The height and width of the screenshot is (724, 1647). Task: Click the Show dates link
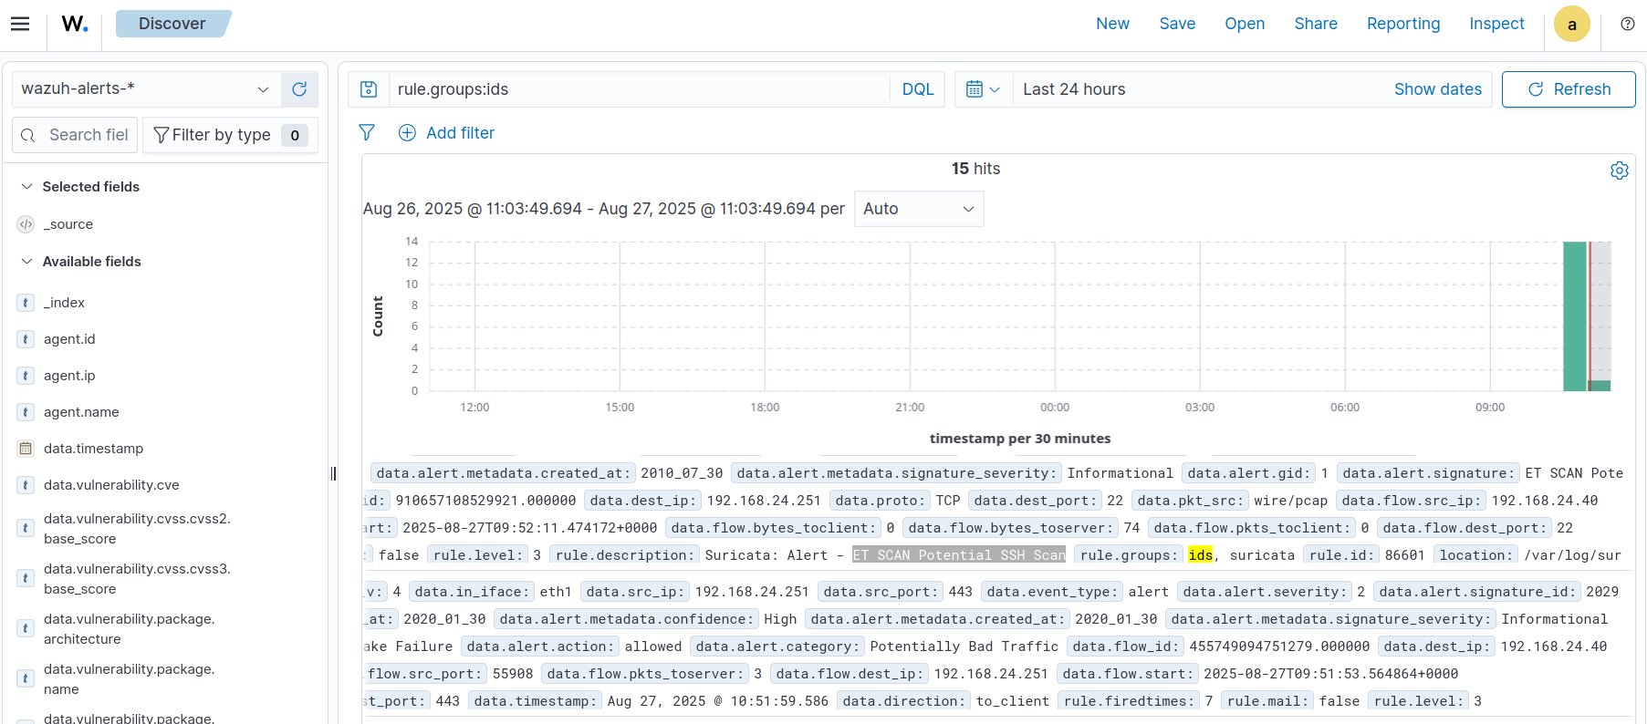pos(1437,89)
